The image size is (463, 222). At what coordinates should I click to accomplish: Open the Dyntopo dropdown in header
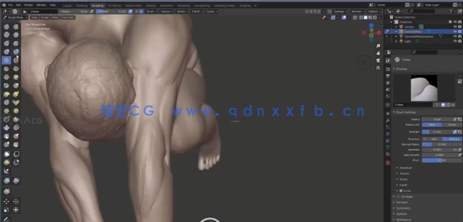[x=339, y=12]
